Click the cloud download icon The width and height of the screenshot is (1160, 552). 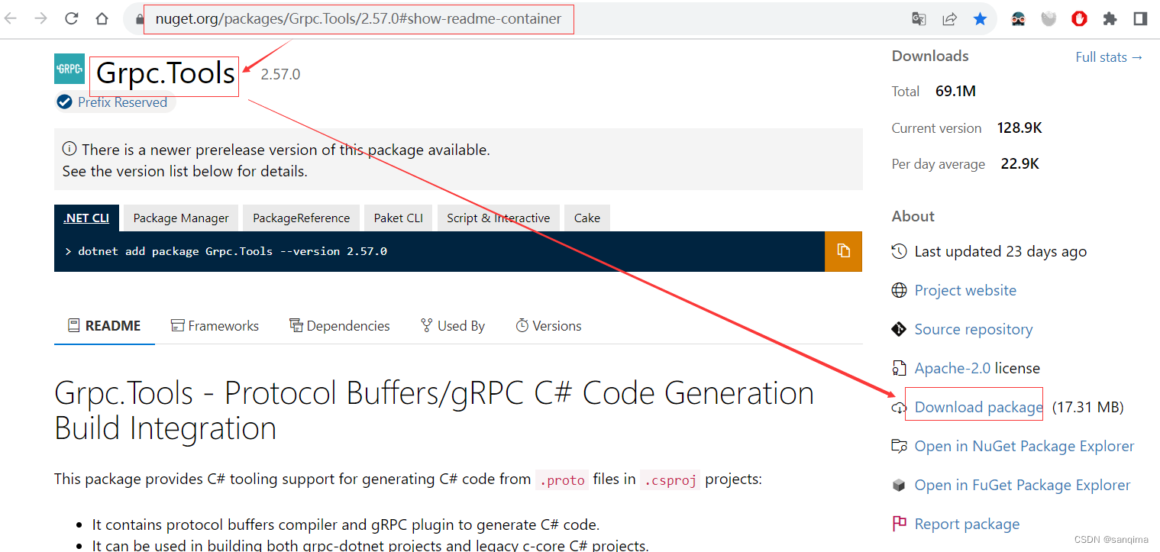click(899, 408)
